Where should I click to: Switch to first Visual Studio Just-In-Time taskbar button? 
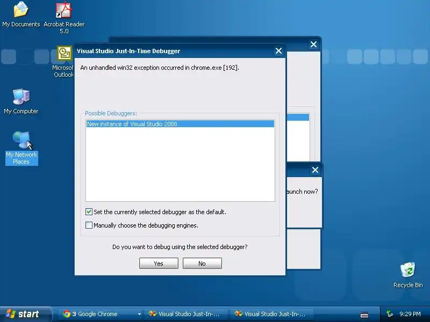pyautogui.click(x=185, y=314)
